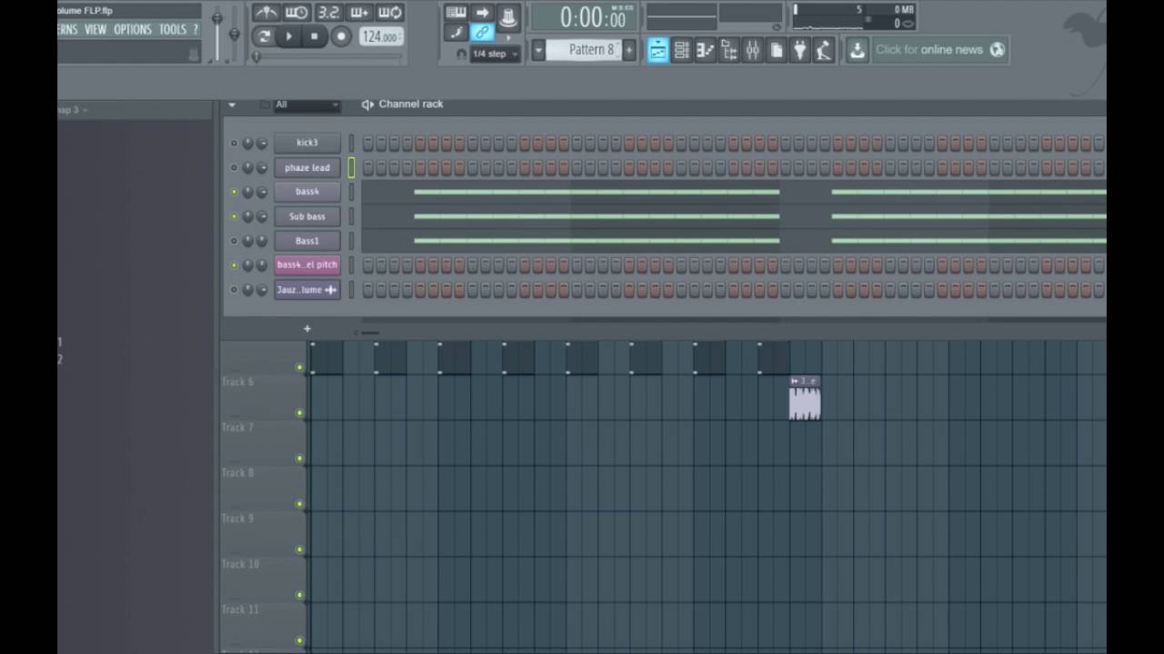
Task: Select the audio clip on Track 6
Action: pos(805,398)
